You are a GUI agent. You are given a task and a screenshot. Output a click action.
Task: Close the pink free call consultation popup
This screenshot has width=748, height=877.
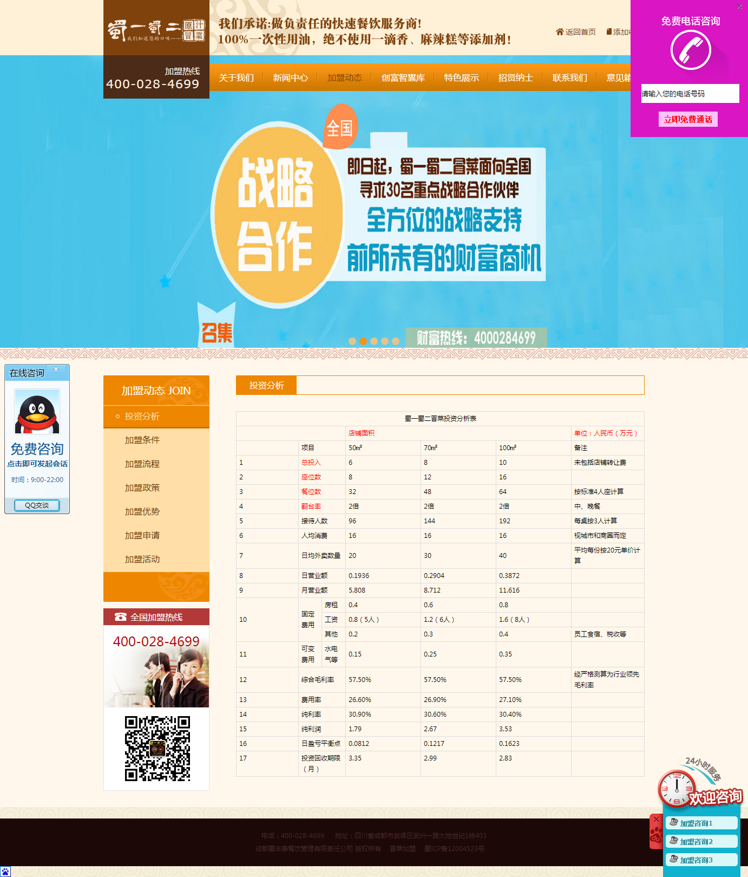[x=739, y=7]
